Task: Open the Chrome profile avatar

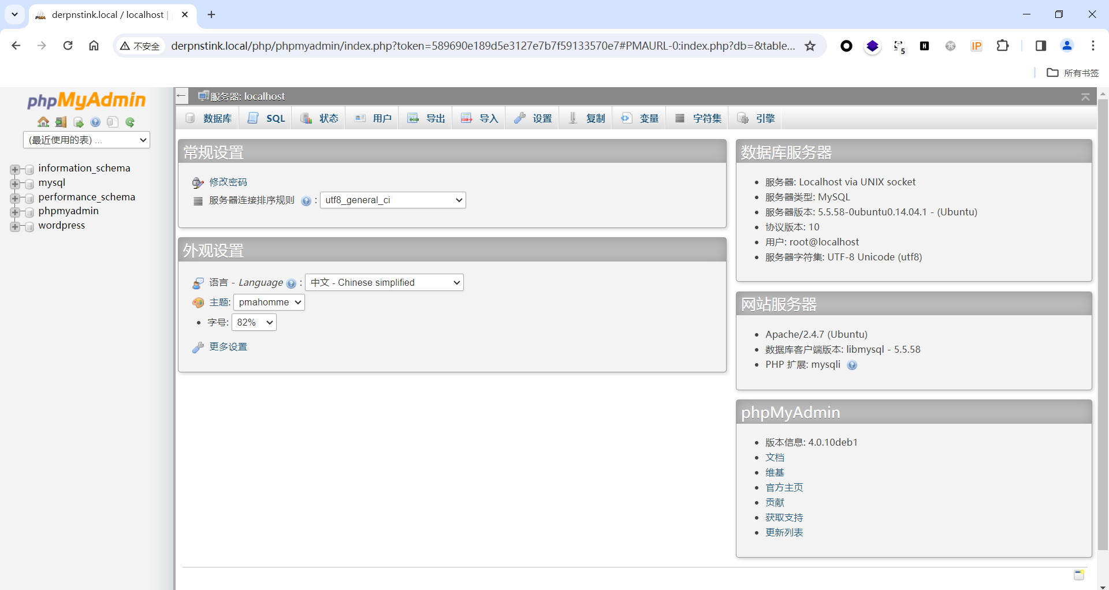Action: point(1067,46)
